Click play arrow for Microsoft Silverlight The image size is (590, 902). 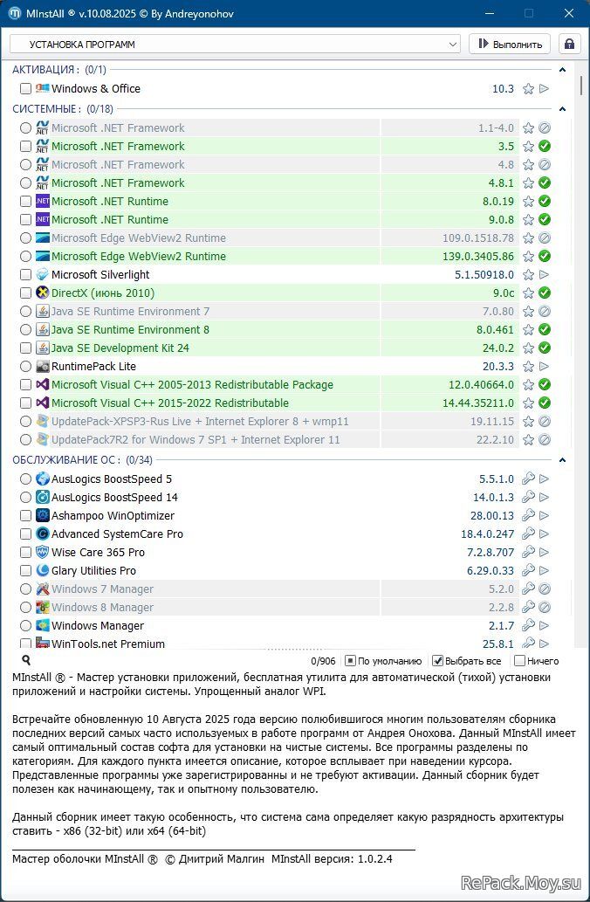[544, 275]
